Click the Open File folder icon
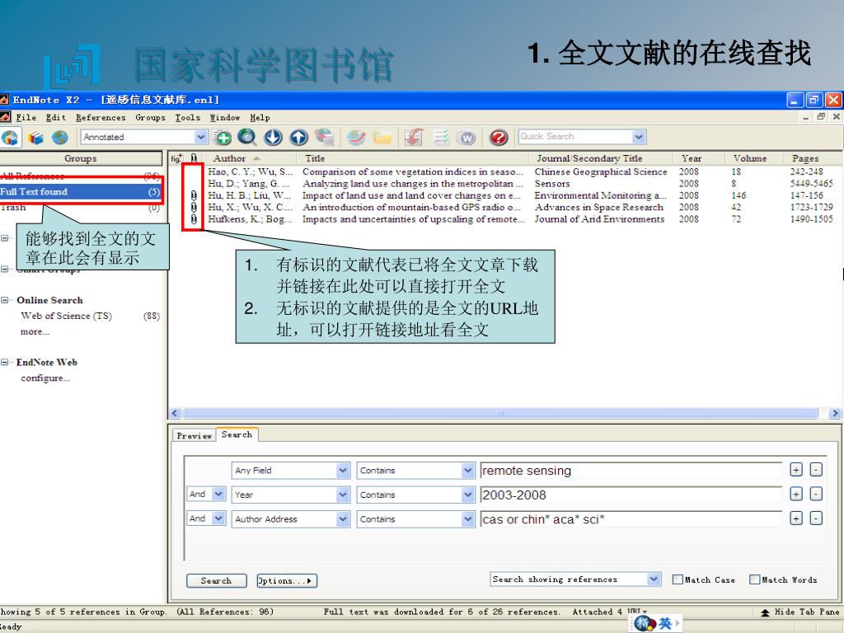 point(382,138)
